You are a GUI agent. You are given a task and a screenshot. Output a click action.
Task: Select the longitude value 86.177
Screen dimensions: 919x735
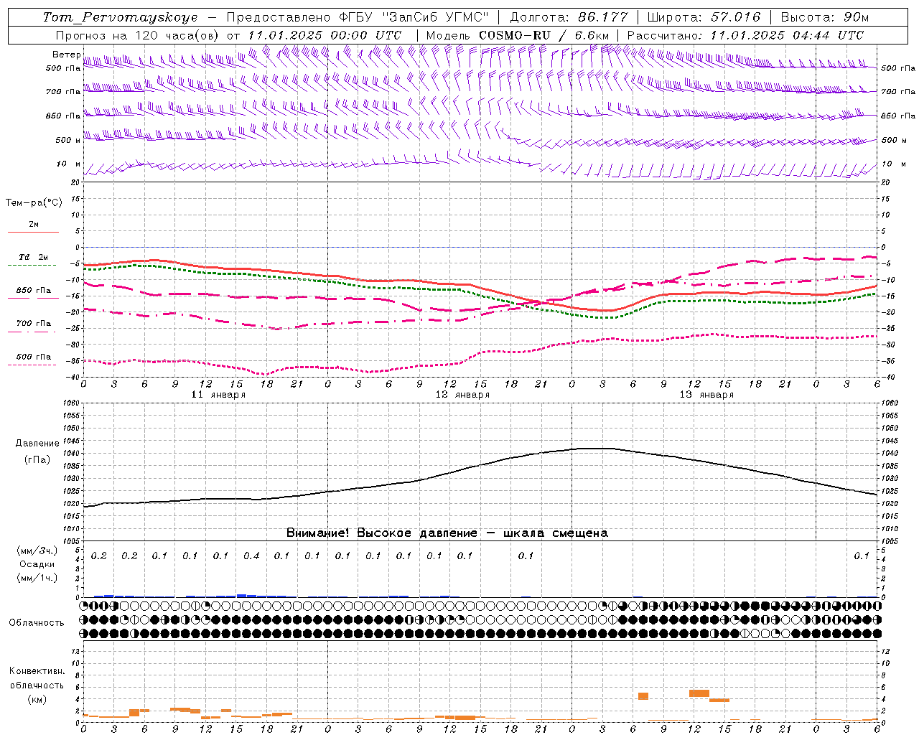click(603, 17)
